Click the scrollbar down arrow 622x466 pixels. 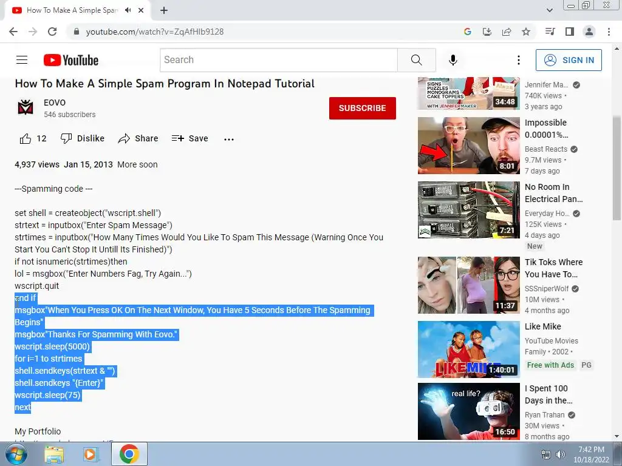[x=617, y=436]
